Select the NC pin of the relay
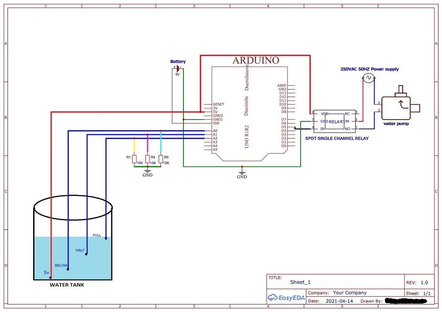 click(347, 113)
